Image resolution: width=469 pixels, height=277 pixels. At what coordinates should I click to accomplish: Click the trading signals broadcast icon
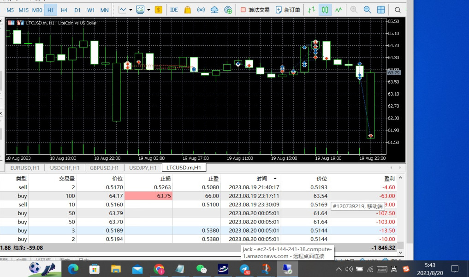pos(201,10)
